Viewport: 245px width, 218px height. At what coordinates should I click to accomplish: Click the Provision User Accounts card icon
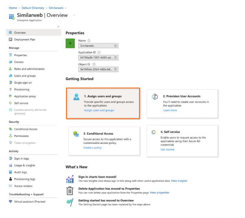pyautogui.click(x=155, y=97)
